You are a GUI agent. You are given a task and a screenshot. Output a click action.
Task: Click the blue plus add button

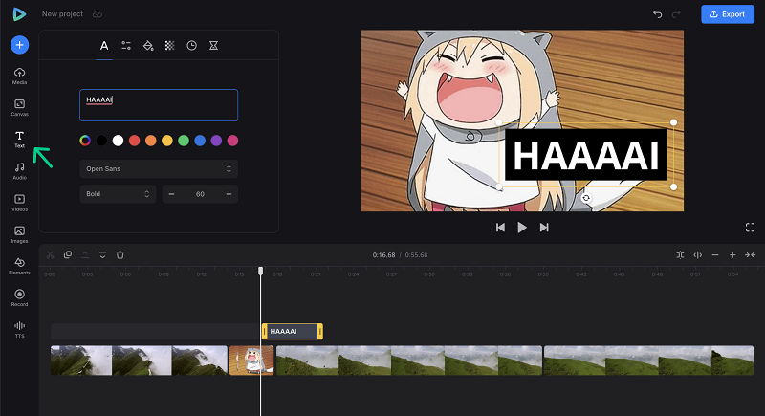[x=19, y=45]
